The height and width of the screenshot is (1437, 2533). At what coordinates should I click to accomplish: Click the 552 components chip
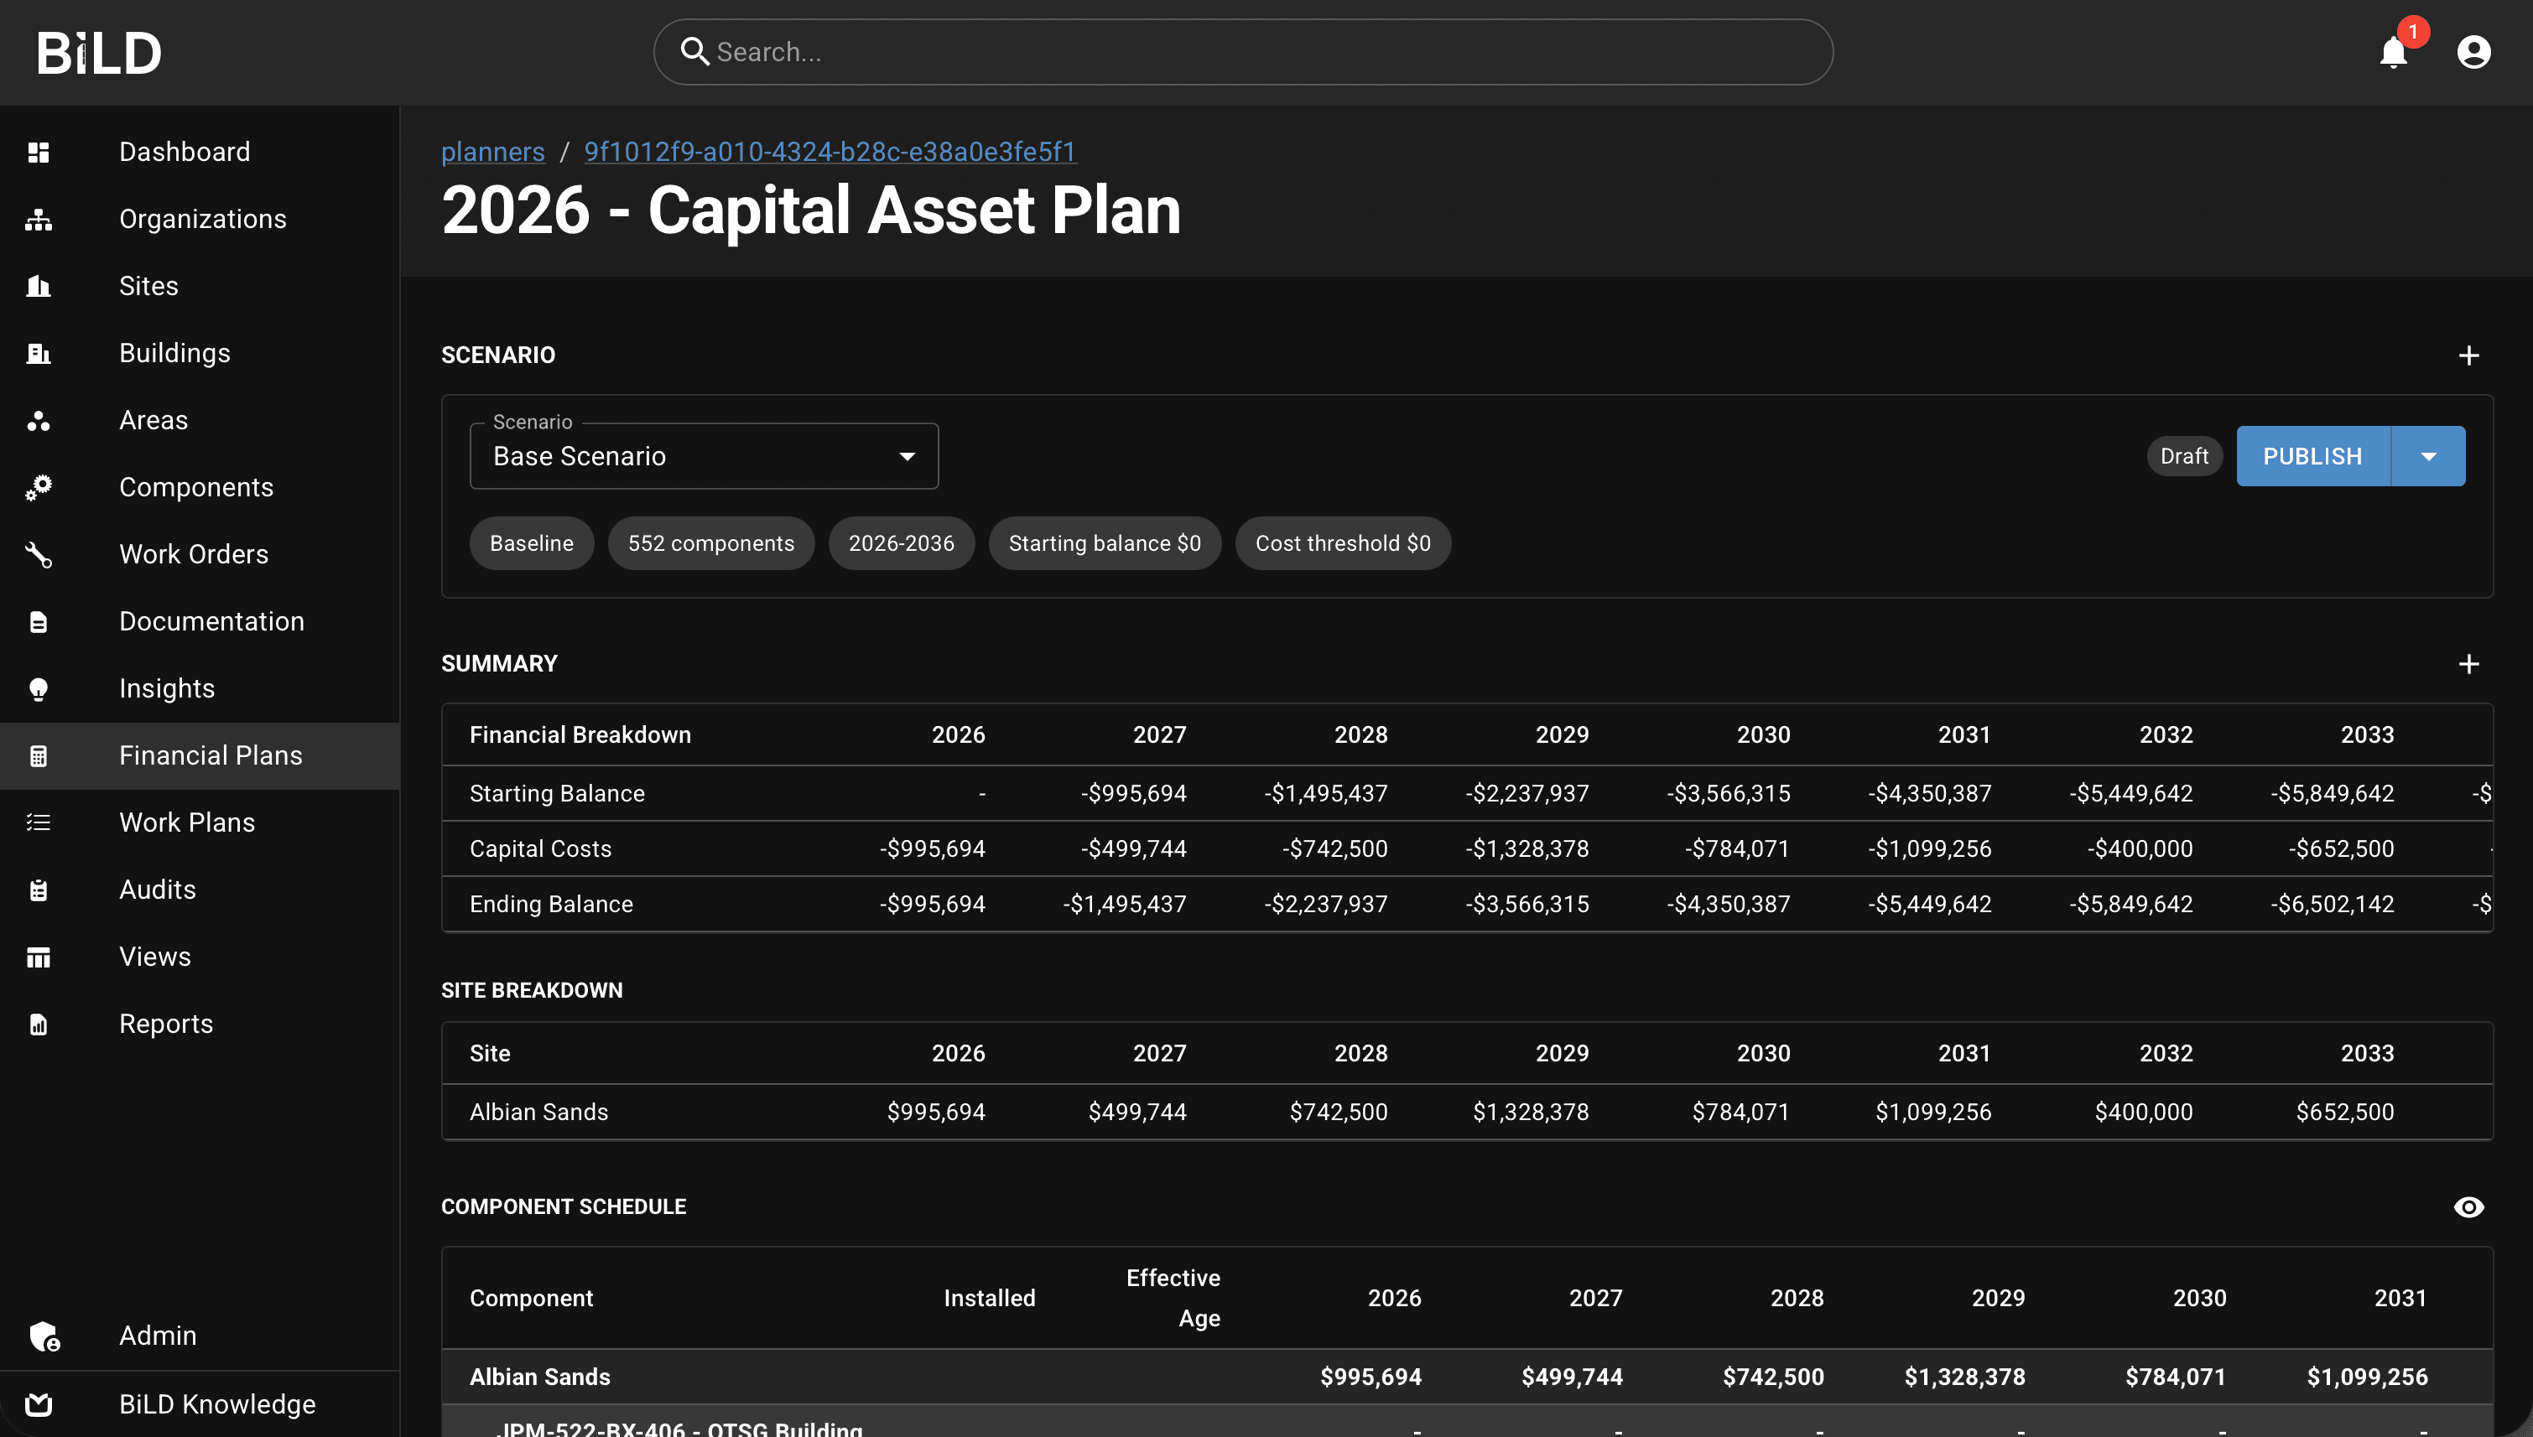(x=710, y=542)
